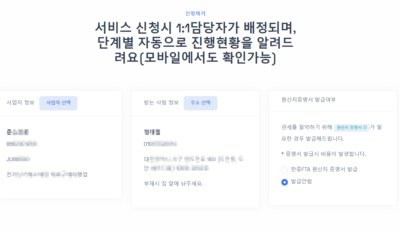Click the 발급안함 option label text
Screen dimensions: 400x232
click(x=301, y=181)
